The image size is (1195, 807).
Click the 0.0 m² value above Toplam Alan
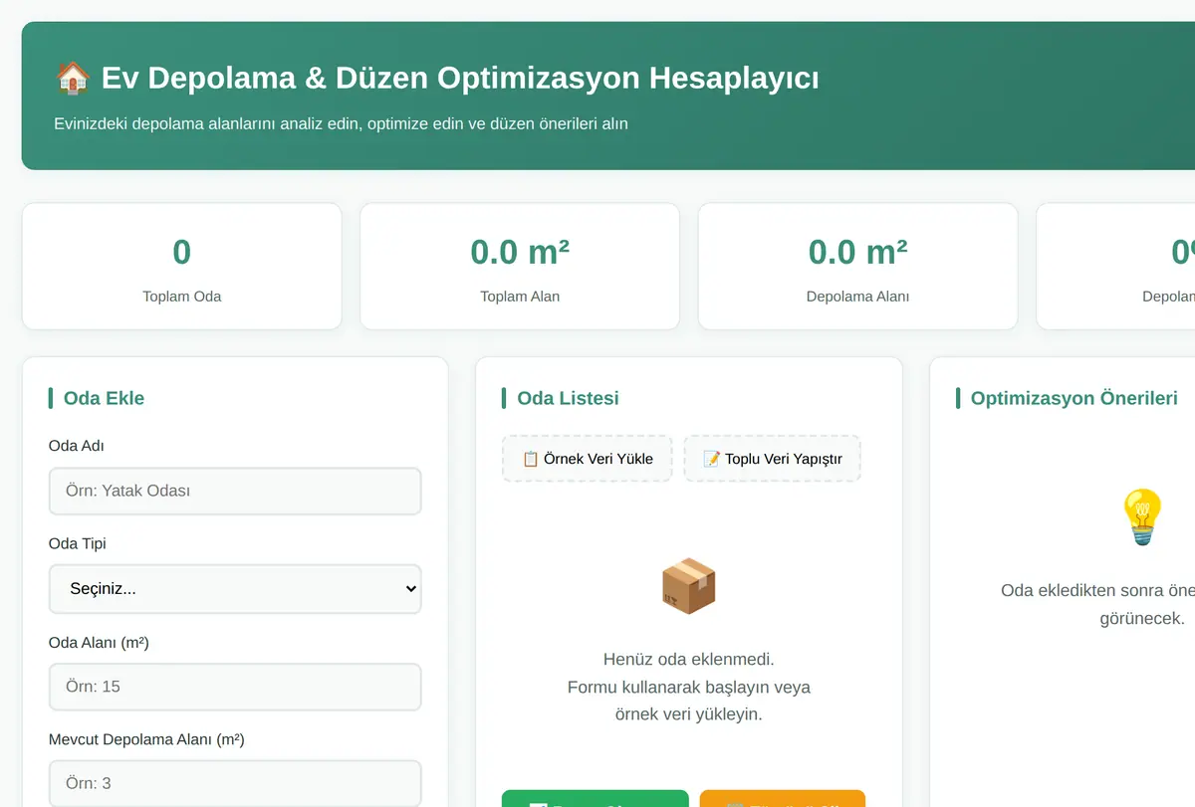tap(520, 252)
